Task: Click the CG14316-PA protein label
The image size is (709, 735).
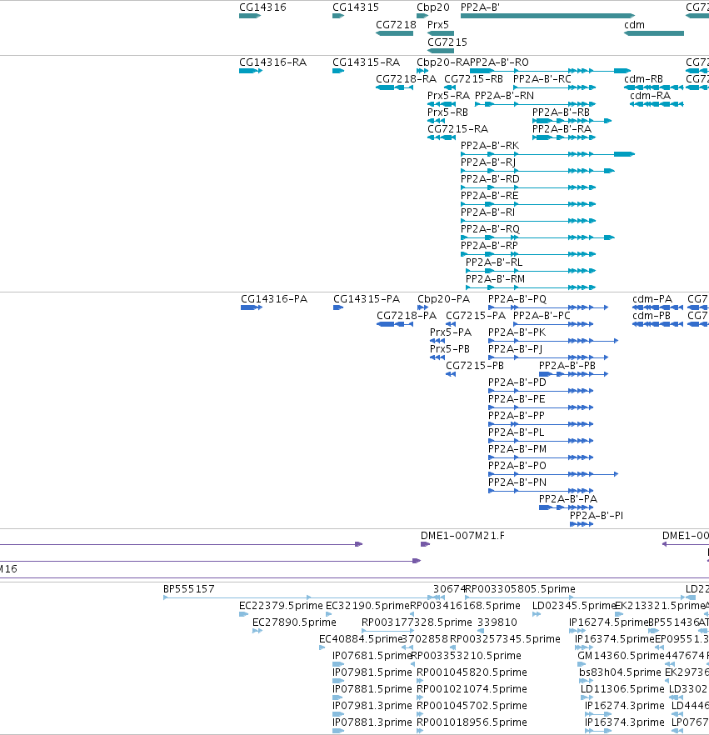Action: click(274, 299)
